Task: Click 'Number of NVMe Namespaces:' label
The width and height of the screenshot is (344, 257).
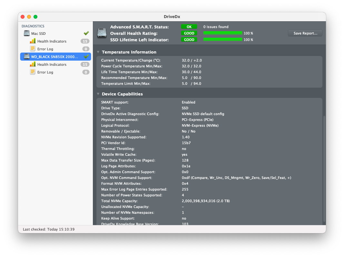Action: 128,213
